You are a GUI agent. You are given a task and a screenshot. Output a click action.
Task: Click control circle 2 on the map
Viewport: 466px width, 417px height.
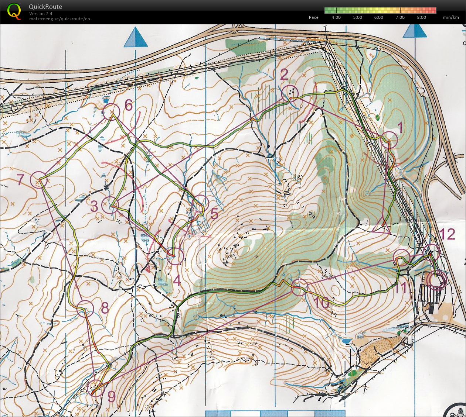tap(290, 93)
